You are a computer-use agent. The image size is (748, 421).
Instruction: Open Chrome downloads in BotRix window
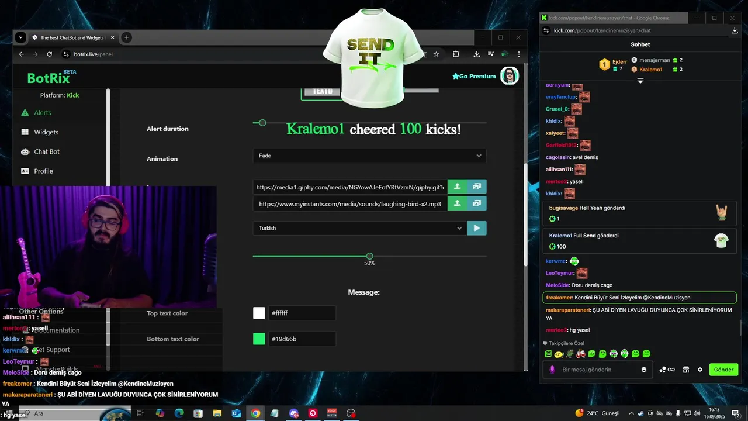click(x=477, y=54)
